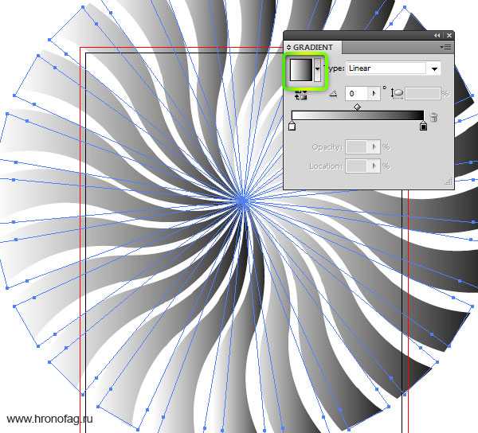Open the Location value arrow
478x433 pixels.
coord(374,166)
